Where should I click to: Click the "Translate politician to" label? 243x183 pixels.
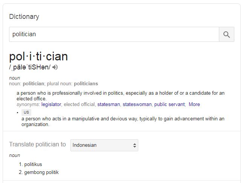(x=37, y=144)
